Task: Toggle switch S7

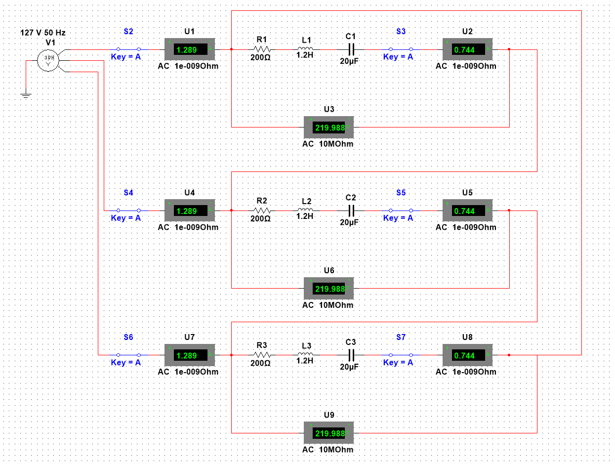Action: point(401,355)
